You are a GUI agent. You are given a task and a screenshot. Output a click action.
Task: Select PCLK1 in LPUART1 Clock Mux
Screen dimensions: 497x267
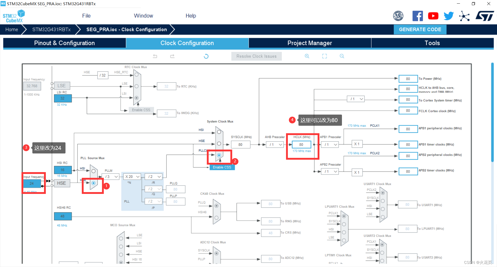[x=344, y=216]
